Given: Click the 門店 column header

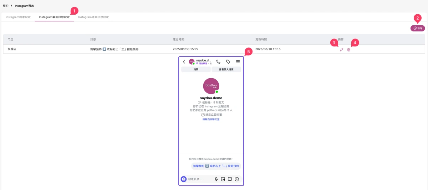Looking at the screenshot, I should click(x=10, y=39).
